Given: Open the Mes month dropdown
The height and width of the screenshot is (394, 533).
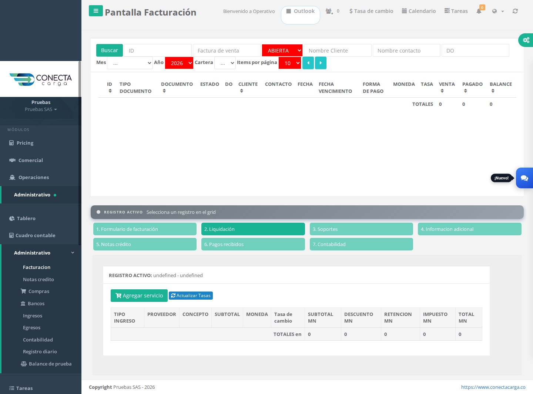Looking at the screenshot, I should pos(130,63).
